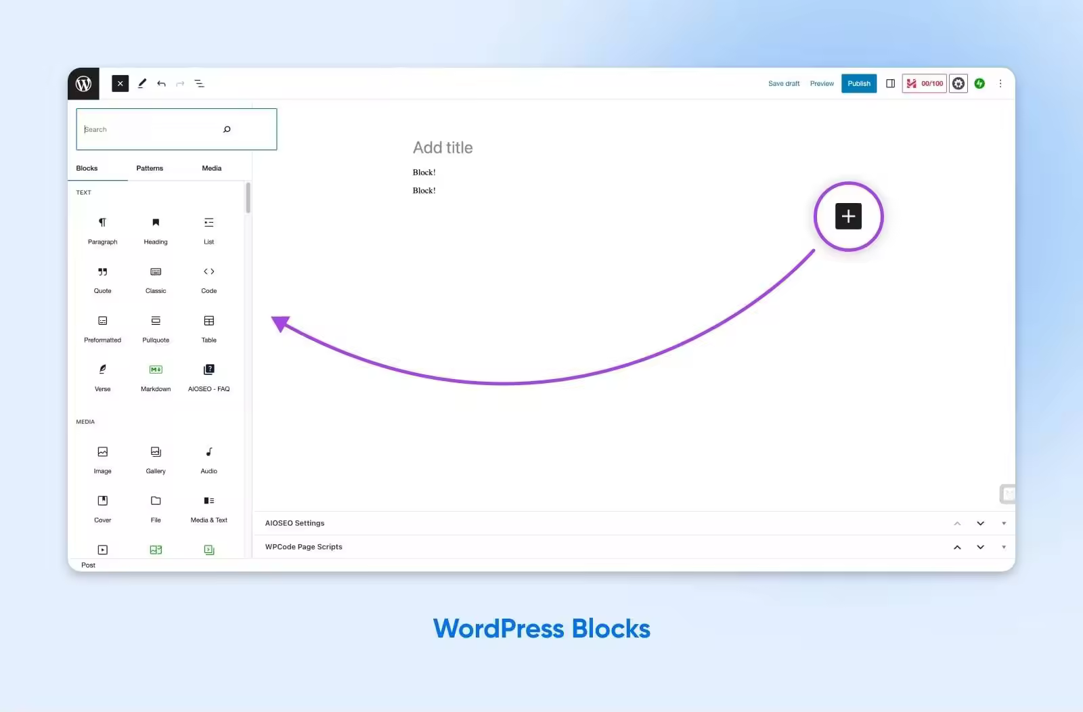
Task: Click the Add title field
Action: coord(443,148)
